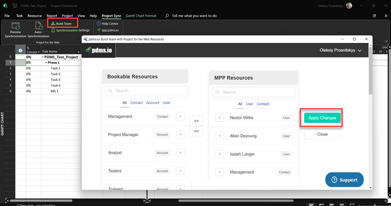
Task: Select the MS 1 milestone row
Action: (x=54, y=91)
